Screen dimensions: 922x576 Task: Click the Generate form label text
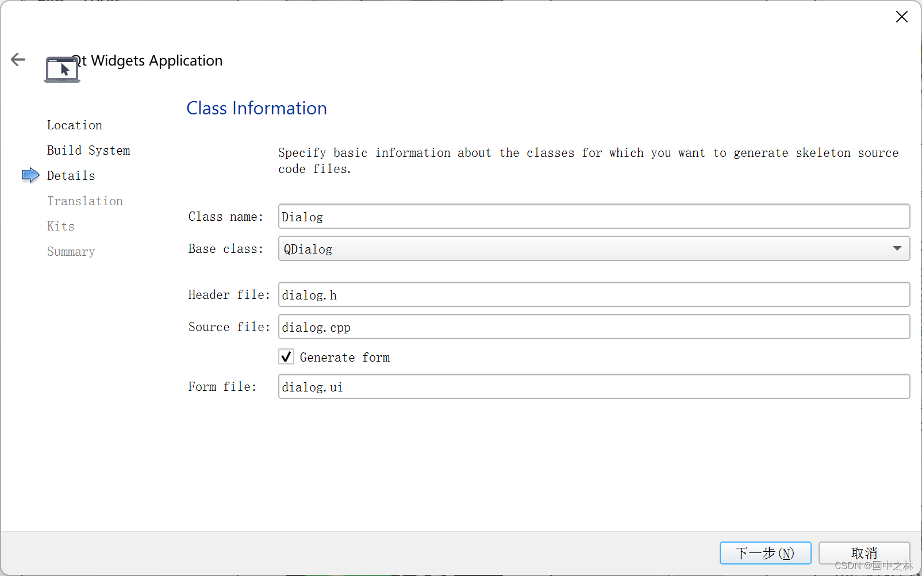click(x=345, y=358)
